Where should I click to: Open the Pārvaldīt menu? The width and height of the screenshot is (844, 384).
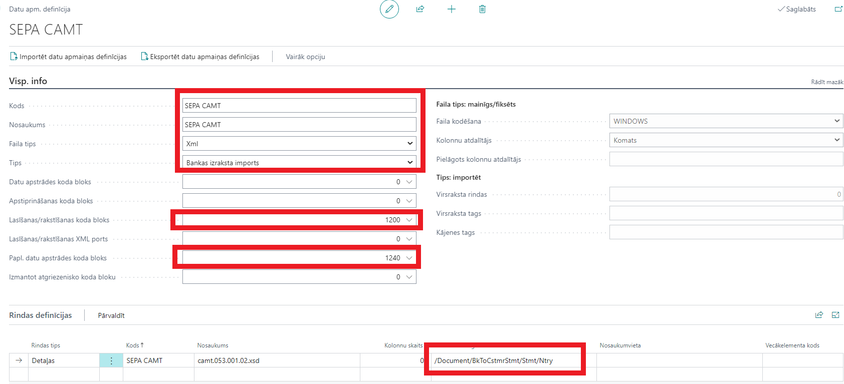pyautogui.click(x=111, y=315)
